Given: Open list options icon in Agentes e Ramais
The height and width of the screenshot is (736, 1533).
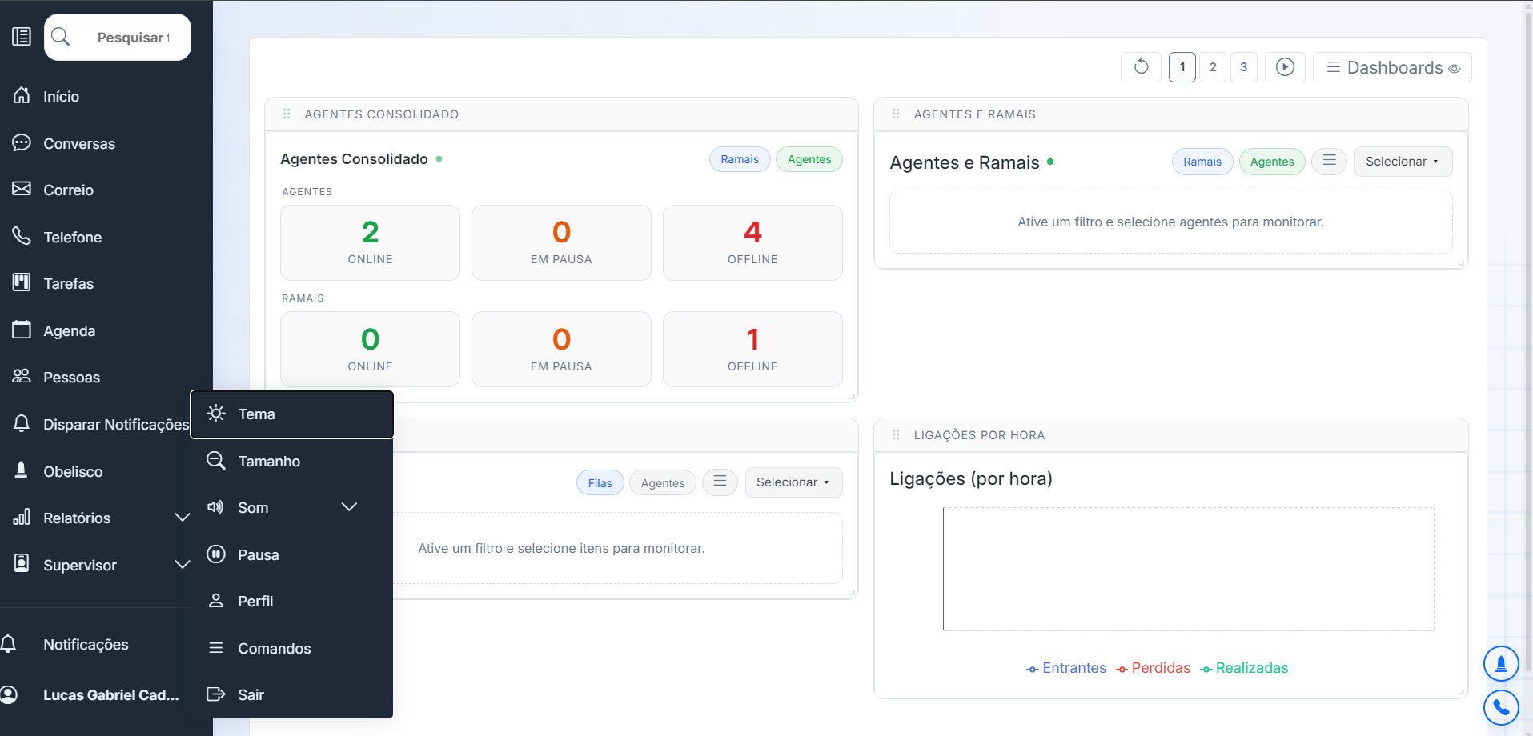Looking at the screenshot, I should click(x=1329, y=162).
